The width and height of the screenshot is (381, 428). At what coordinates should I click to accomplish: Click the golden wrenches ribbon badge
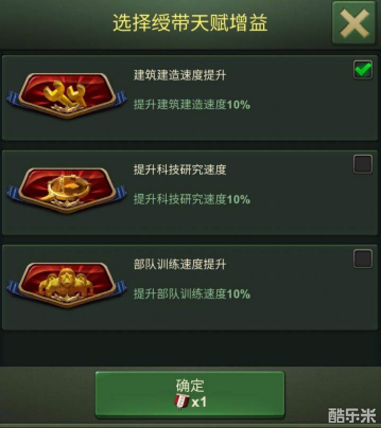tap(67, 95)
